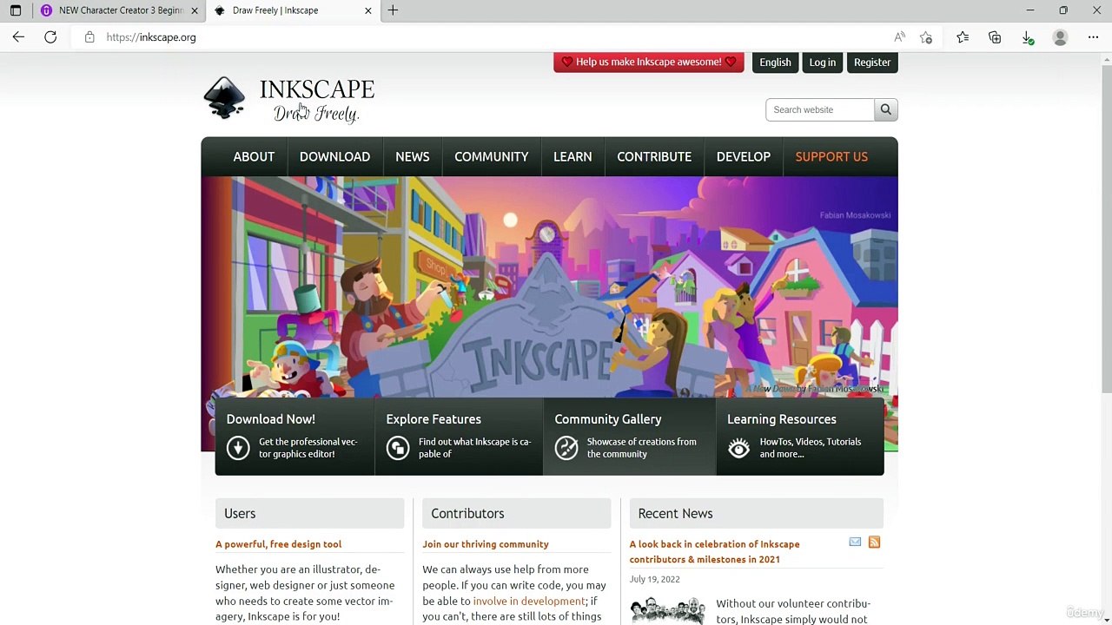Click the Download Now arrow icon
This screenshot has width=1112, height=625.
[x=238, y=448]
